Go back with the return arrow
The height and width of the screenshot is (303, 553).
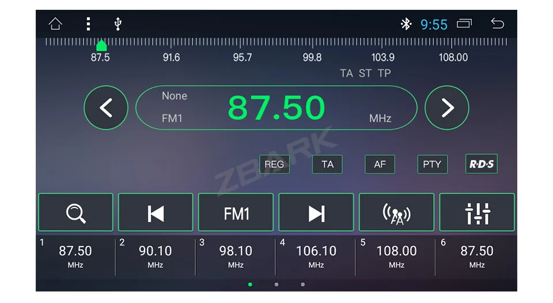(x=497, y=24)
